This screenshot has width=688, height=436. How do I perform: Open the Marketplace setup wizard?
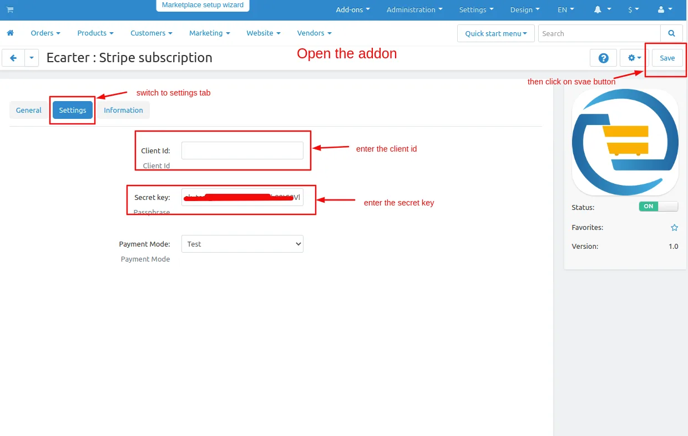[x=203, y=5]
